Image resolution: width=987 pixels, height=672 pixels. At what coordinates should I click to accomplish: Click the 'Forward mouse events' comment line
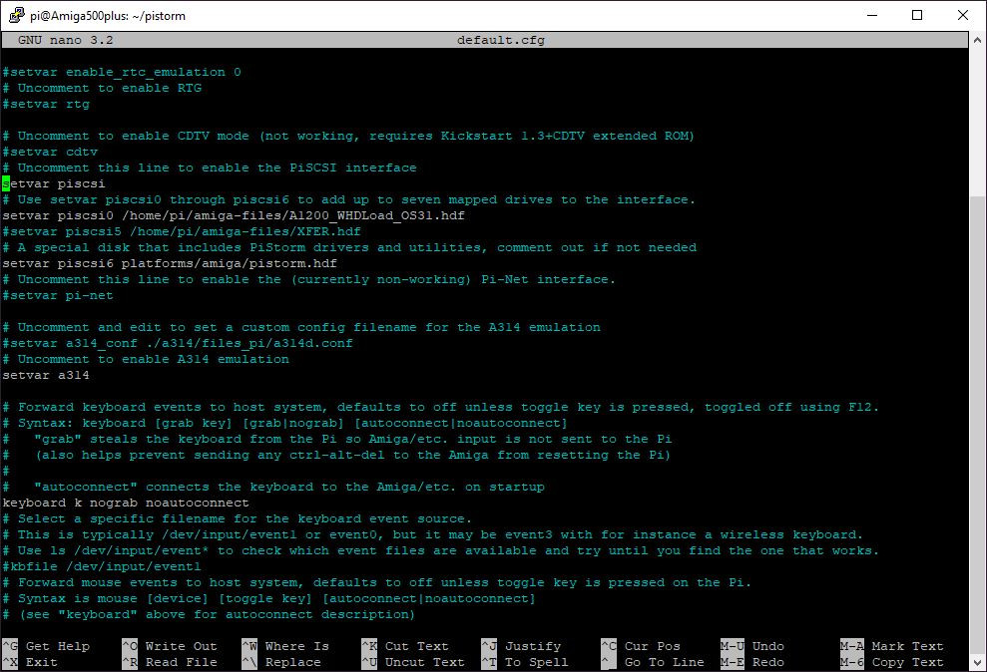[x=377, y=582]
